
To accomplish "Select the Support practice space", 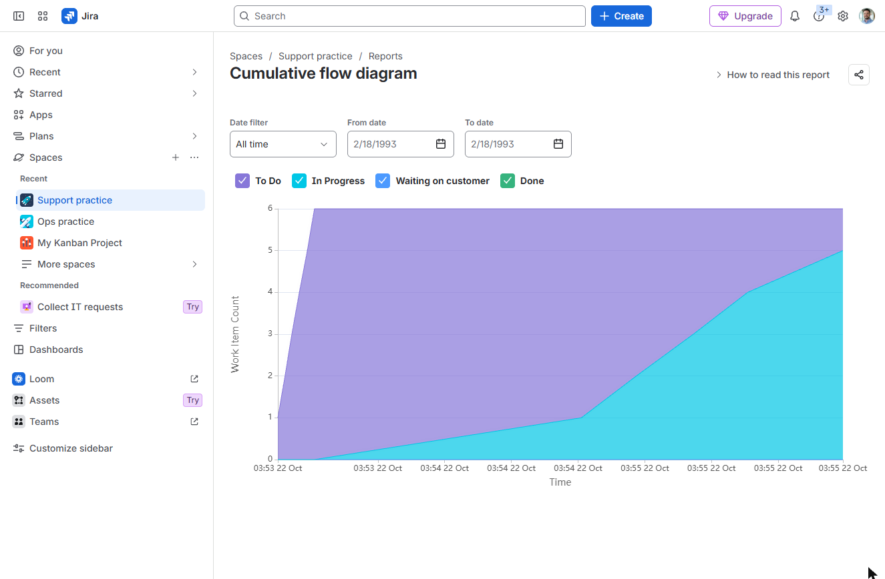I will [110, 200].
